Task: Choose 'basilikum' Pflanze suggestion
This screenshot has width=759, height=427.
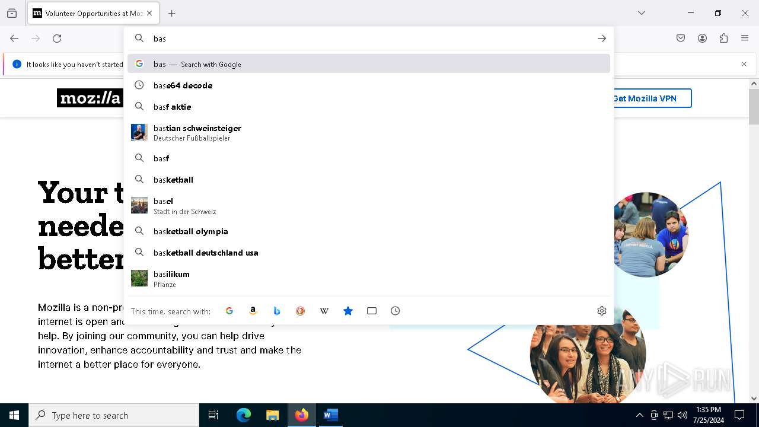Action: click(x=369, y=279)
